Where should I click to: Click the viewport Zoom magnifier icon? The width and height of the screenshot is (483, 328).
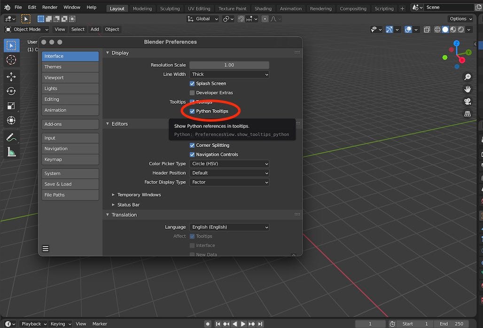(x=467, y=77)
